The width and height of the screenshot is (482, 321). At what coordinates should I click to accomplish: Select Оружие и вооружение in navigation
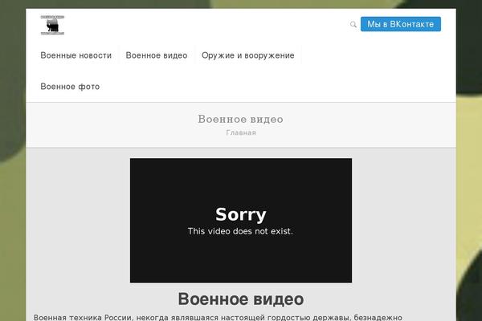247,55
